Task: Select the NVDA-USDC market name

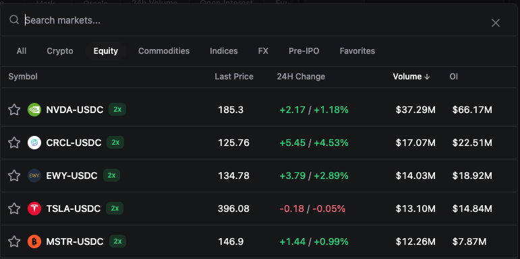Action: [x=75, y=110]
